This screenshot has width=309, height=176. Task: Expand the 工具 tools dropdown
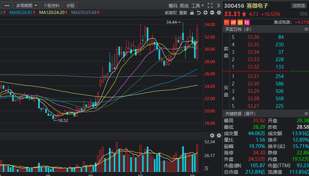(197, 6)
